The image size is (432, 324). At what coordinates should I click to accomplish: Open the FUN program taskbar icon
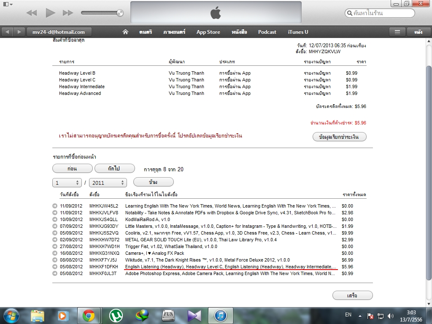click(x=168, y=316)
